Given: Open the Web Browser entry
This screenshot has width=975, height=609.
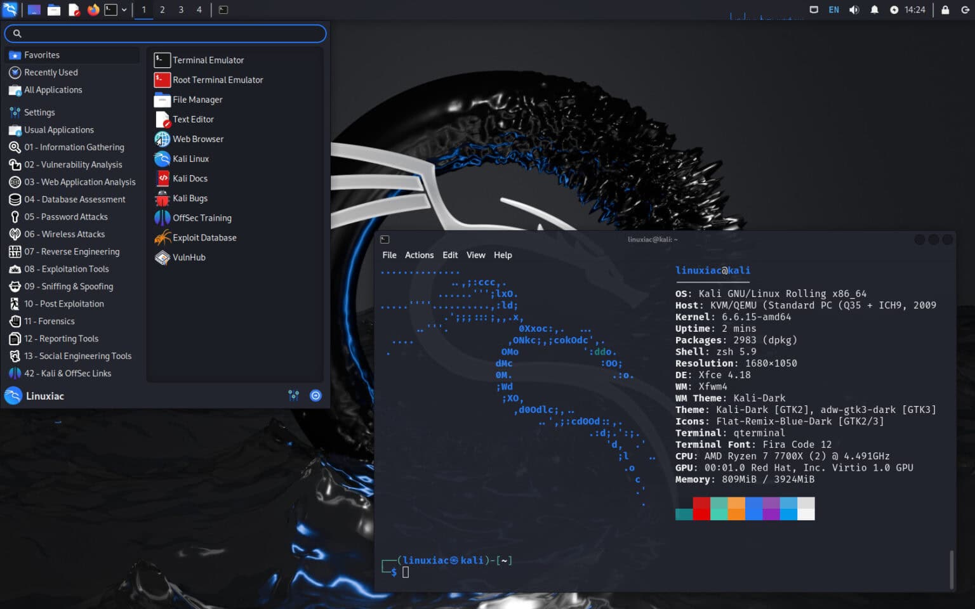Looking at the screenshot, I should (x=197, y=139).
